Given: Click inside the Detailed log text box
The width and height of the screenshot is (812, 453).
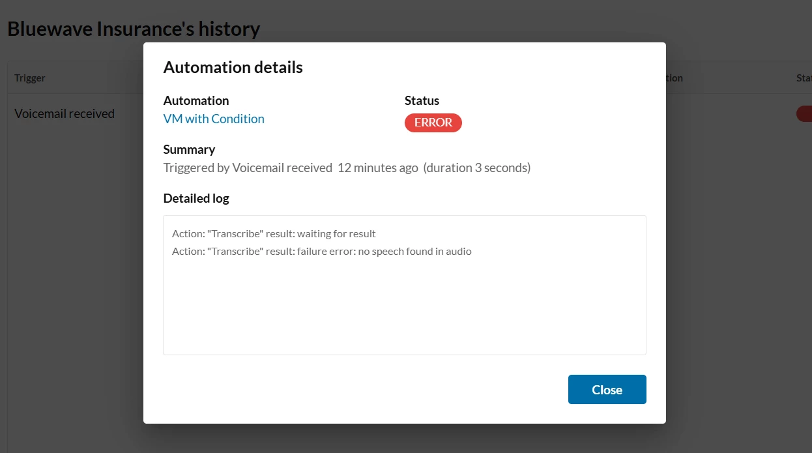Looking at the screenshot, I should click(x=404, y=306).
